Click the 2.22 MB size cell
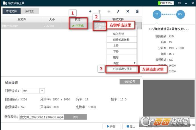 (49, 26)
